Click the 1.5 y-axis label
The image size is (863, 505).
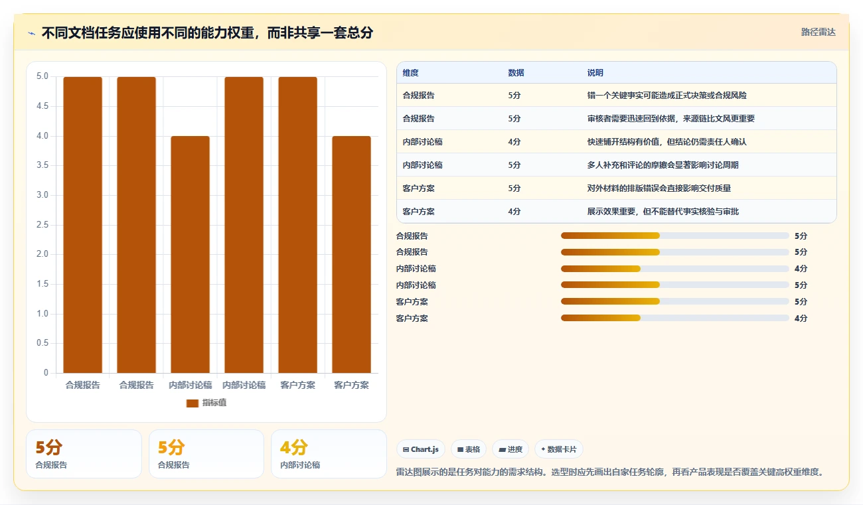pyautogui.click(x=42, y=284)
